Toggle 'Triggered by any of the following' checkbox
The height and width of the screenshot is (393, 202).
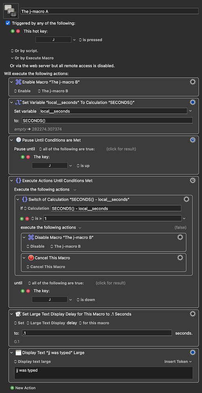[8, 23]
